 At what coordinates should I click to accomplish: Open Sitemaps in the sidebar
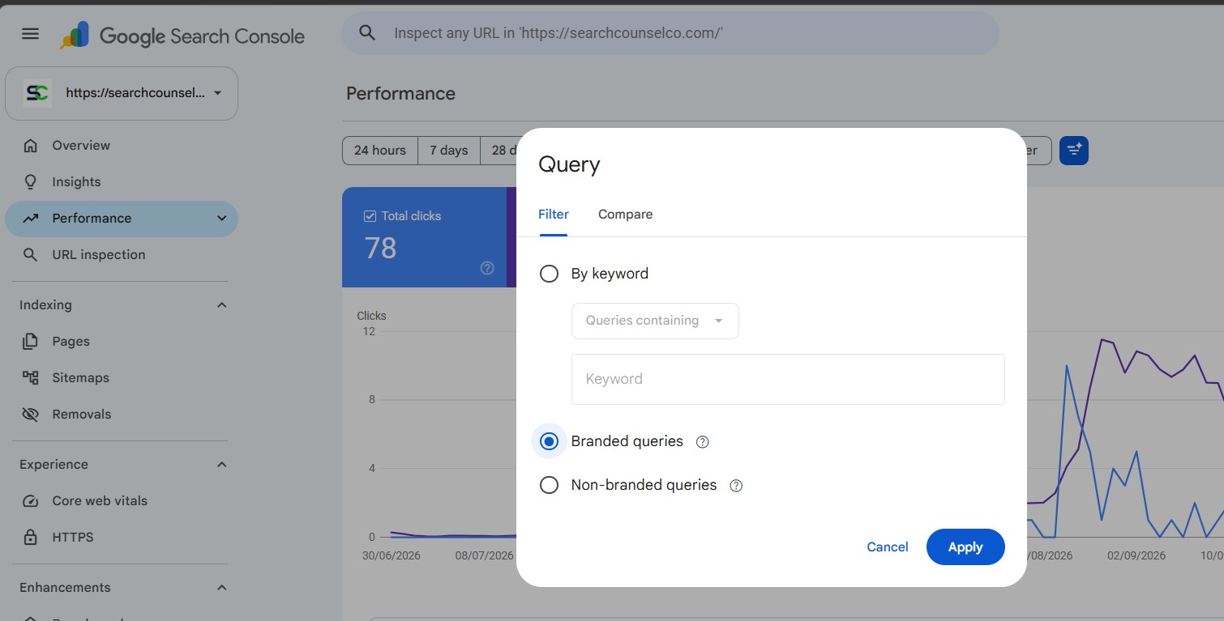tap(122, 378)
